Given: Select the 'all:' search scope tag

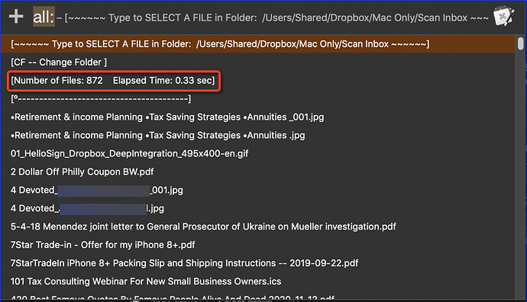Looking at the screenshot, I should coord(44,17).
